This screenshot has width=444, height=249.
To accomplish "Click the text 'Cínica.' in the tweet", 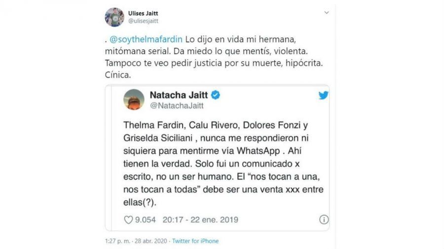I will pos(118,75).
